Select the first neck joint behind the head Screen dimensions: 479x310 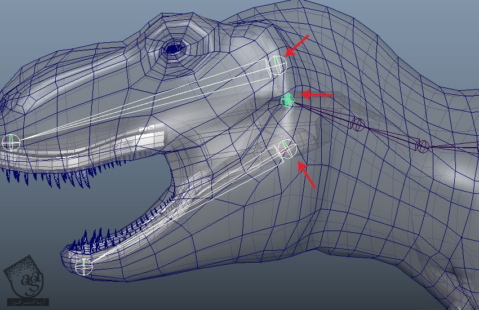pos(358,124)
